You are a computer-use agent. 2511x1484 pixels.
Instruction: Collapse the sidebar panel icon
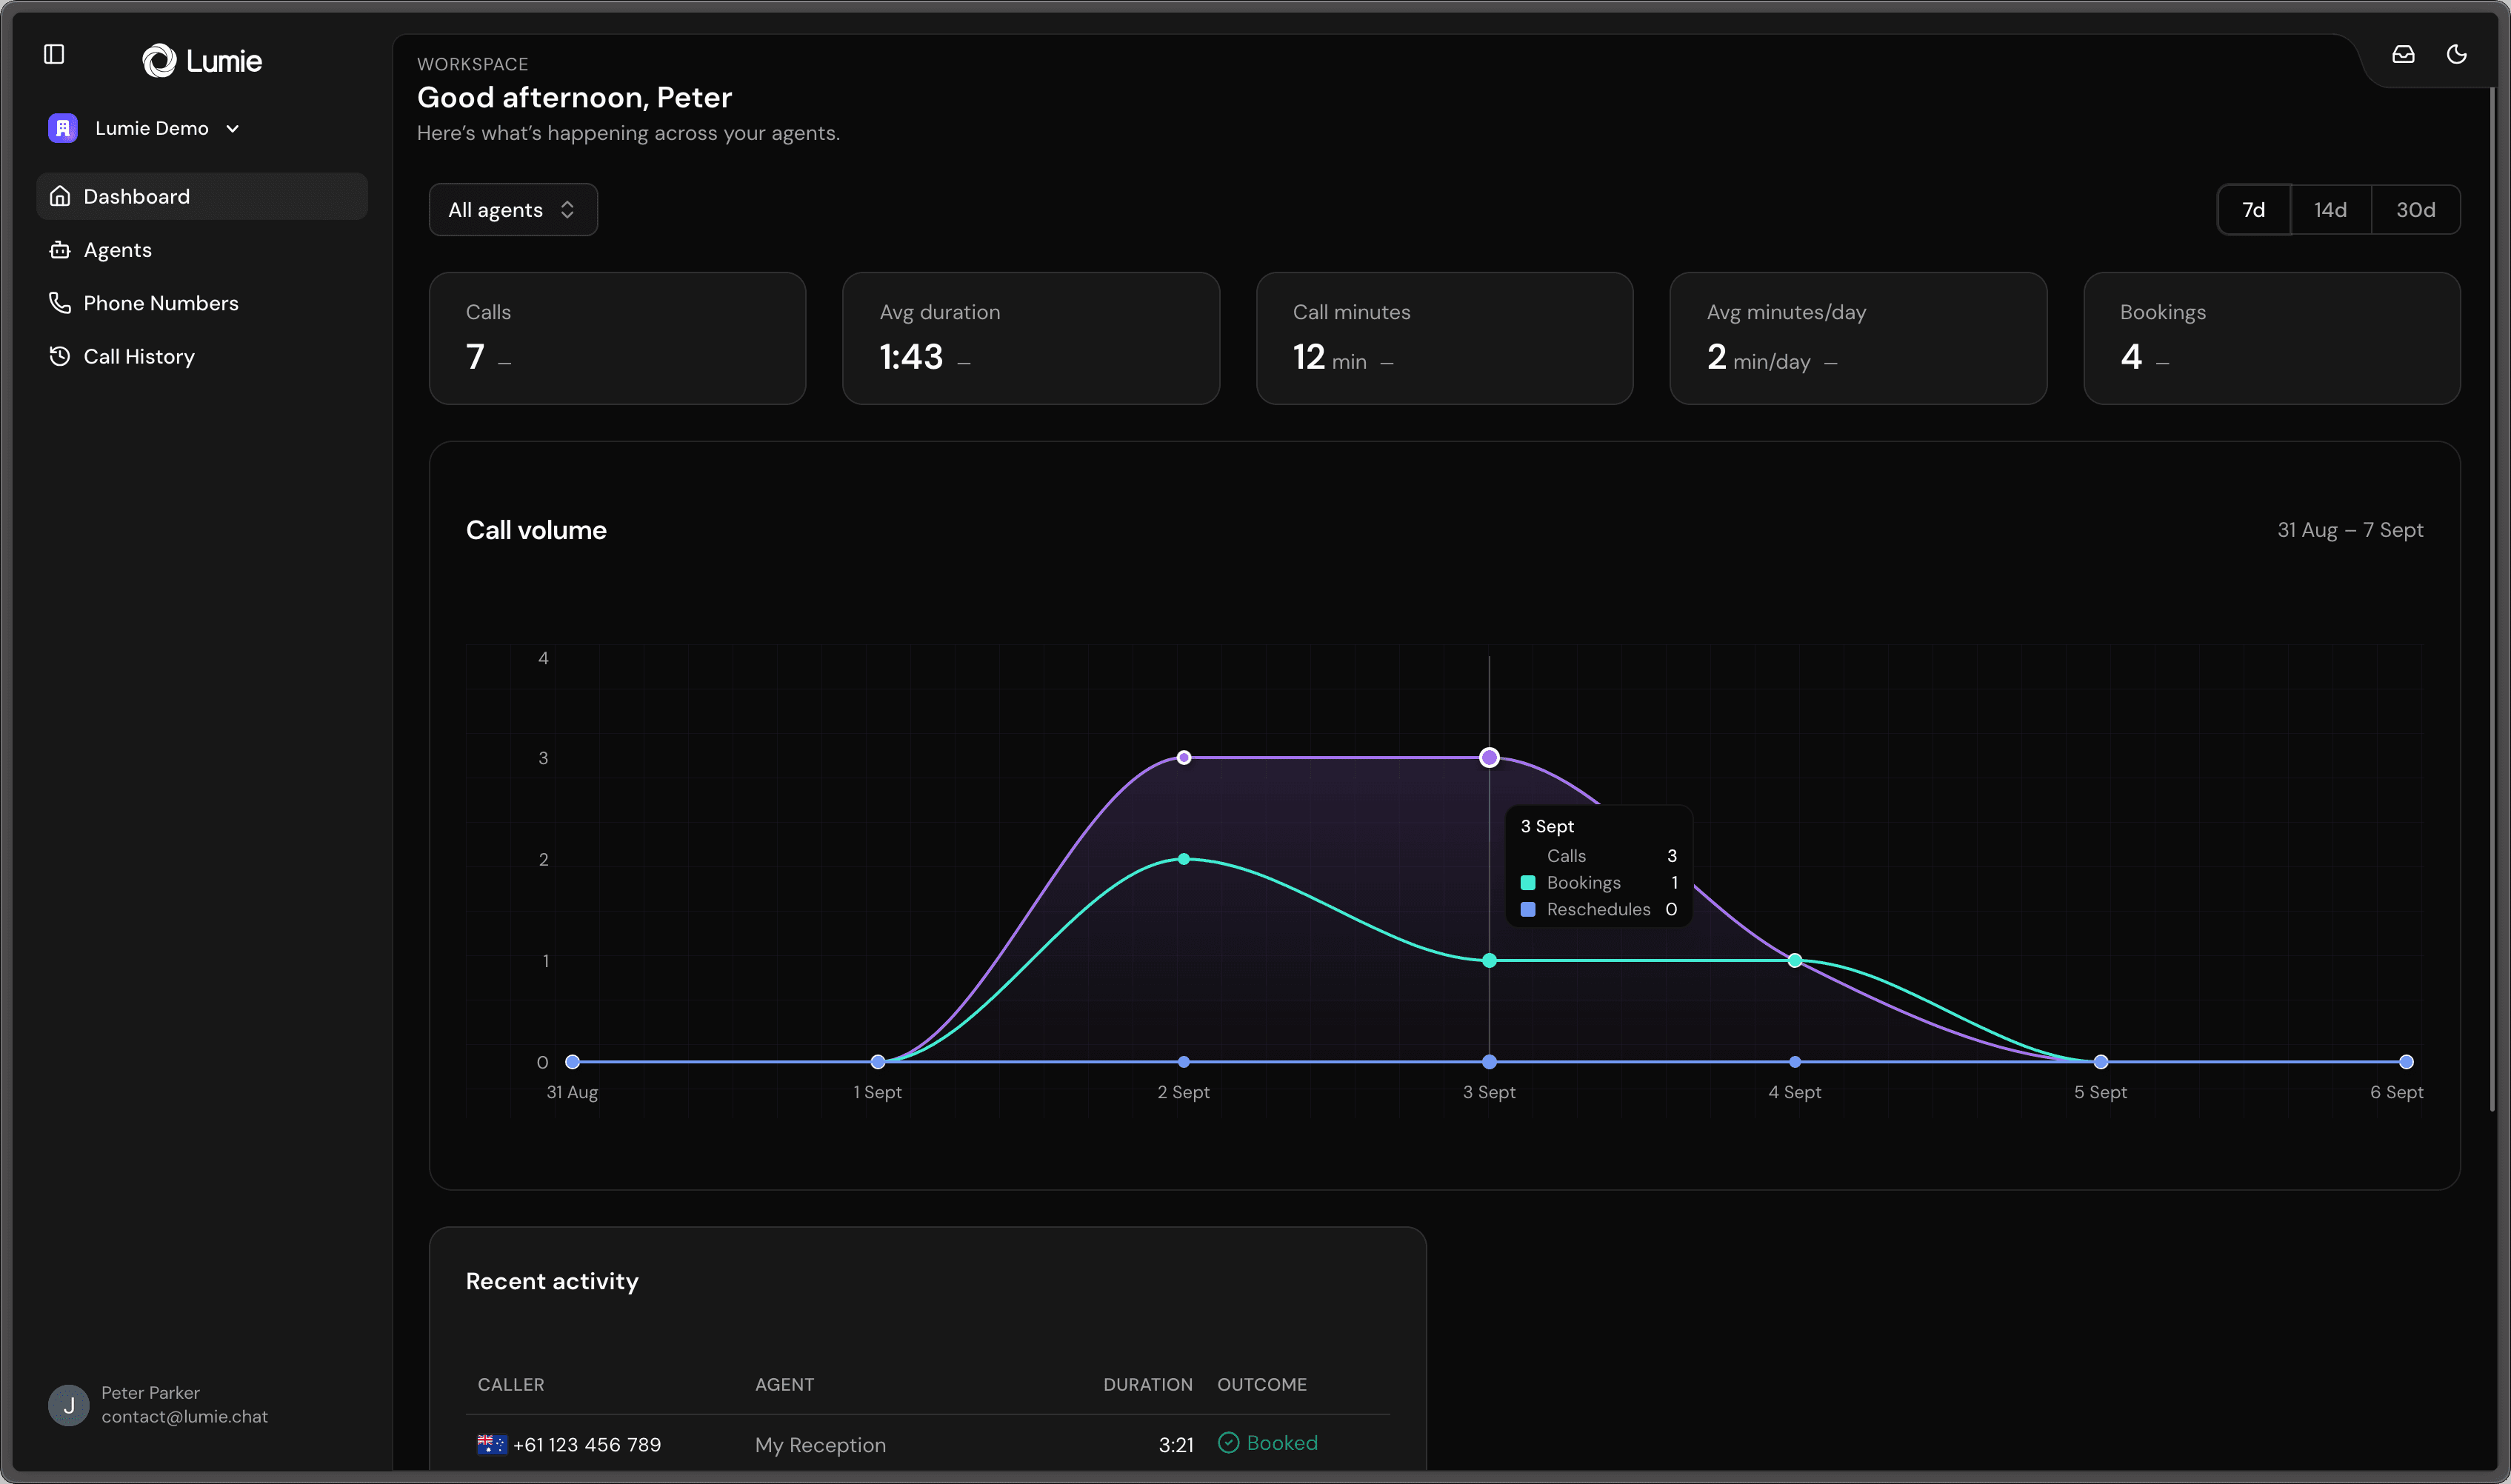pyautogui.click(x=54, y=54)
